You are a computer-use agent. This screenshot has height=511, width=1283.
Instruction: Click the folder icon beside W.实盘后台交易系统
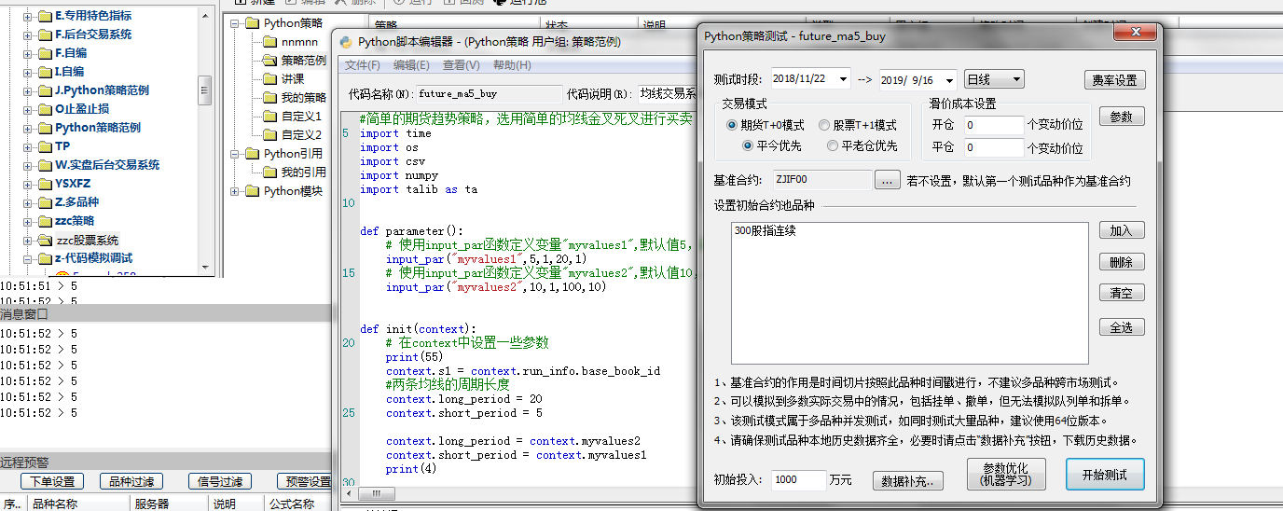coord(45,165)
